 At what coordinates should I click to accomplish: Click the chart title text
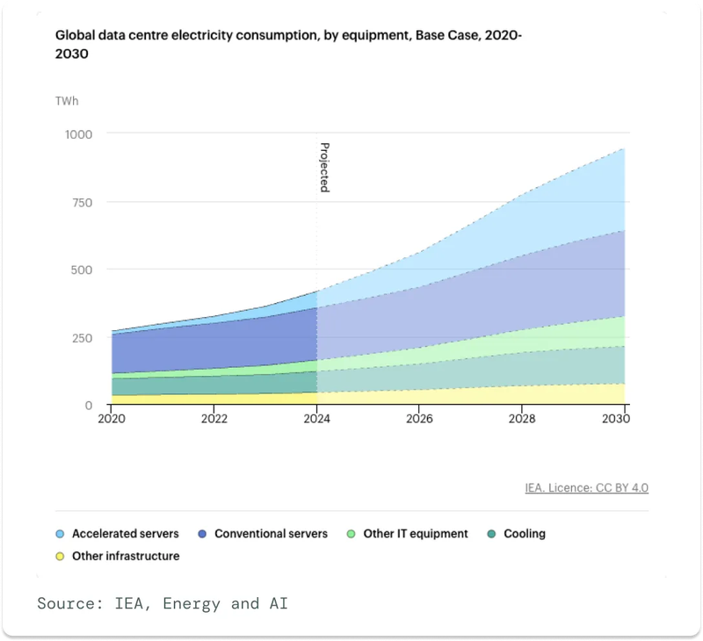pos(288,44)
